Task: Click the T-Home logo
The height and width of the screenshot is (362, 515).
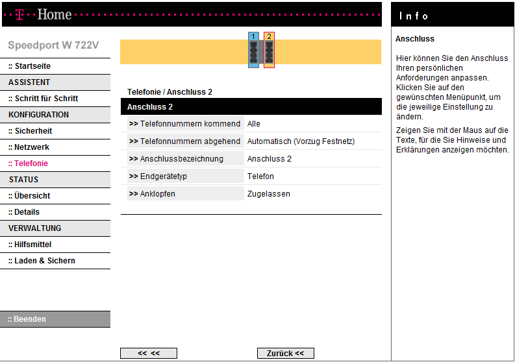Action: pos(43,14)
